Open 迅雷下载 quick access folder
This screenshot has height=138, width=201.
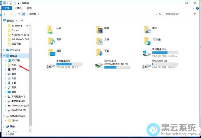coord(14,44)
